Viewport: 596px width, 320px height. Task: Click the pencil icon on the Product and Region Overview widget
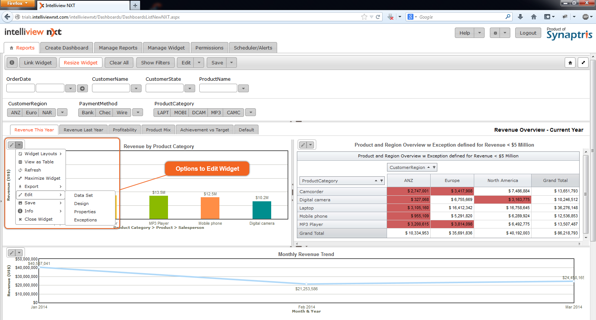tap(303, 145)
